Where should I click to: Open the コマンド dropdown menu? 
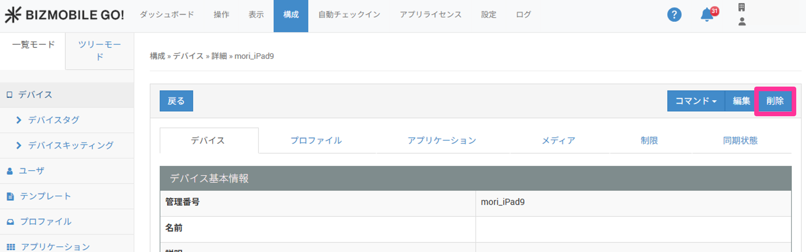point(696,101)
